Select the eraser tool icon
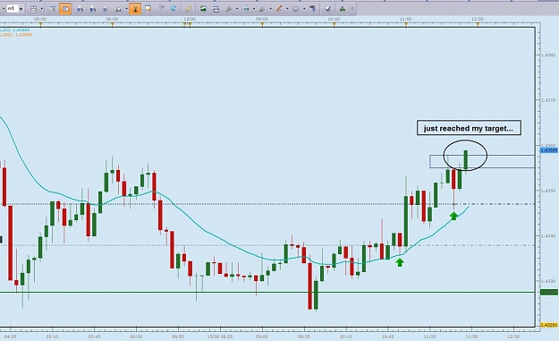This screenshot has width=559, height=341. point(327,9)
